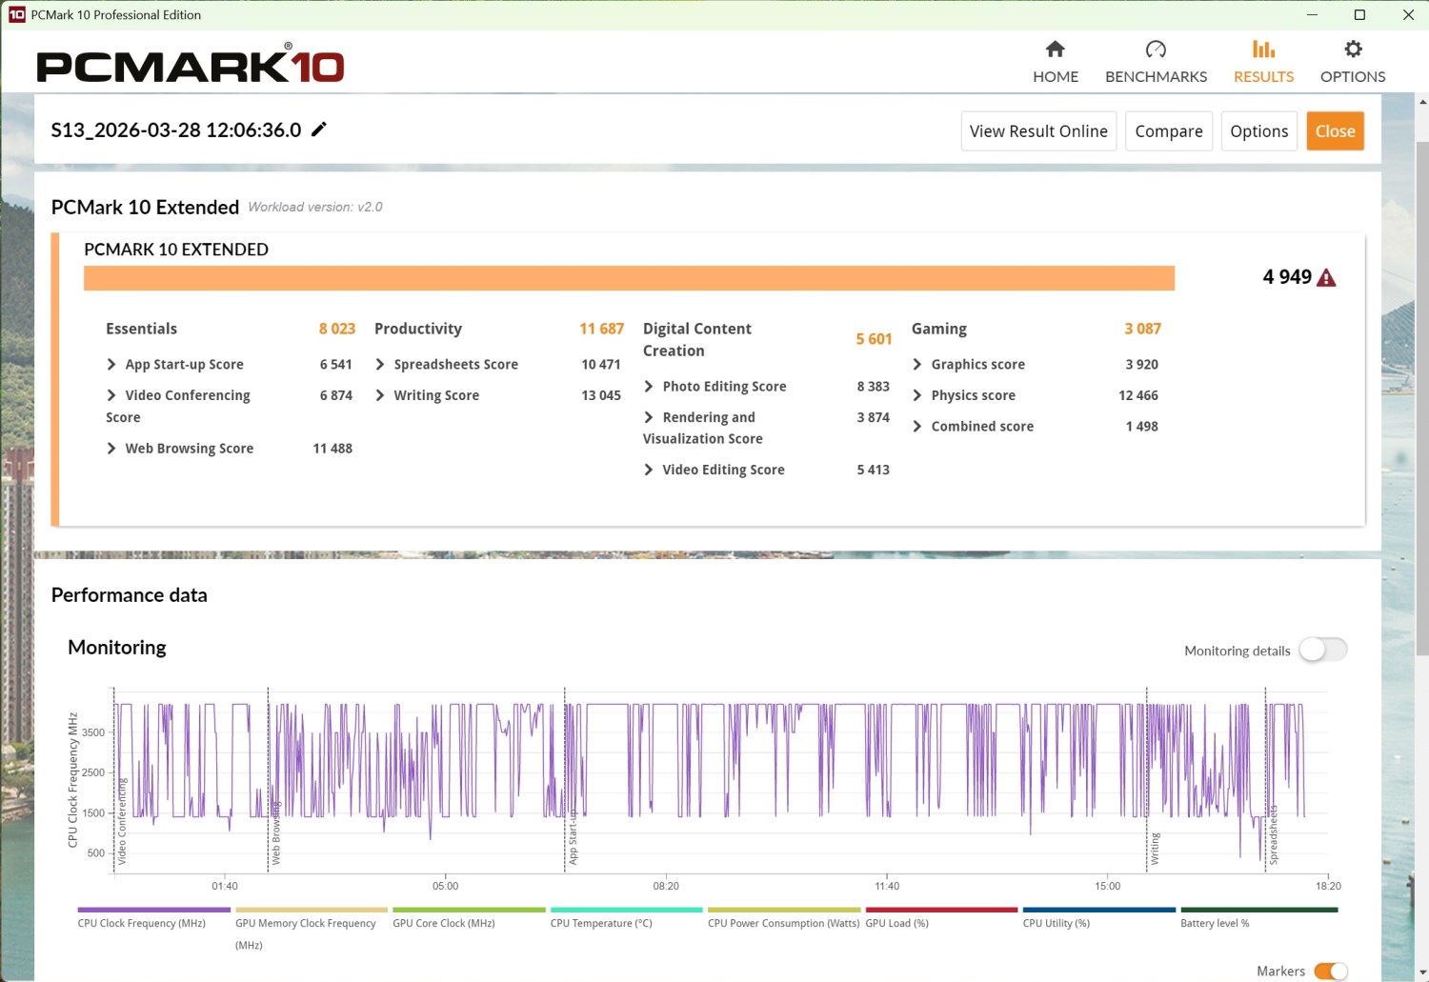Viewport: 1429px width, 982px height.
Task: Click the PCMark app icon in title bar
Action: tap(16, 14)
